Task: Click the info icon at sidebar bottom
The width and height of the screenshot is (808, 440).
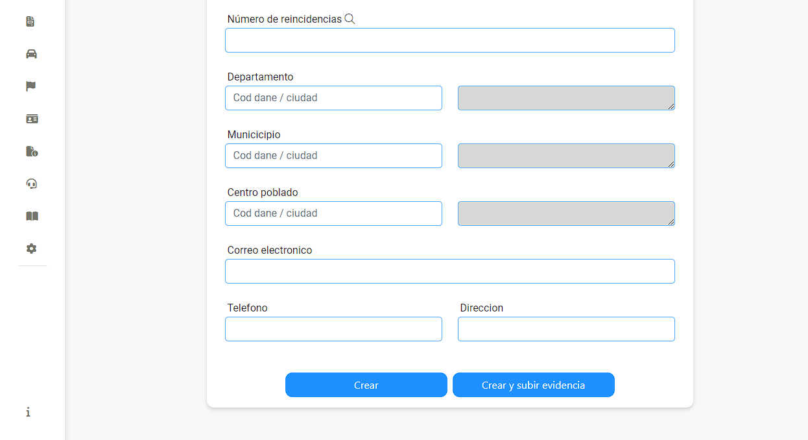Action: point(28,412)
